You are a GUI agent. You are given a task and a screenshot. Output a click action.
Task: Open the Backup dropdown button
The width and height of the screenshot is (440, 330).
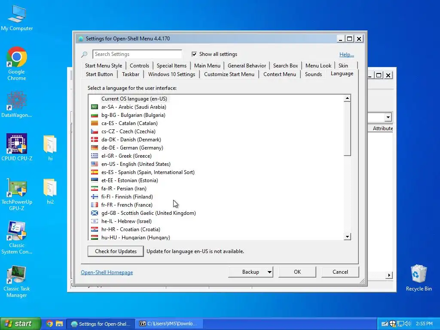(x=251, y=272)
